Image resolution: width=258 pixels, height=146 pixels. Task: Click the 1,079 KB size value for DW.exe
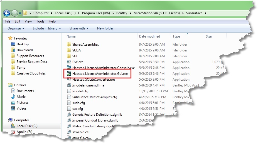coord(217,62)
